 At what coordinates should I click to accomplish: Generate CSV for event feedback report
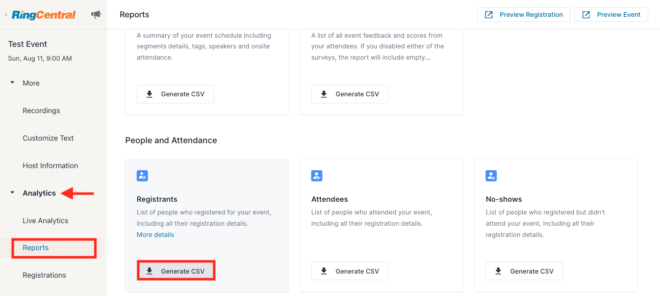point(350,94)
